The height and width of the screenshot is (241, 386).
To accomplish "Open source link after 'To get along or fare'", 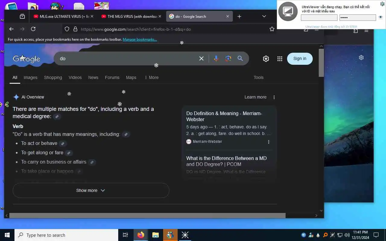I will click(x=69, y=153).
